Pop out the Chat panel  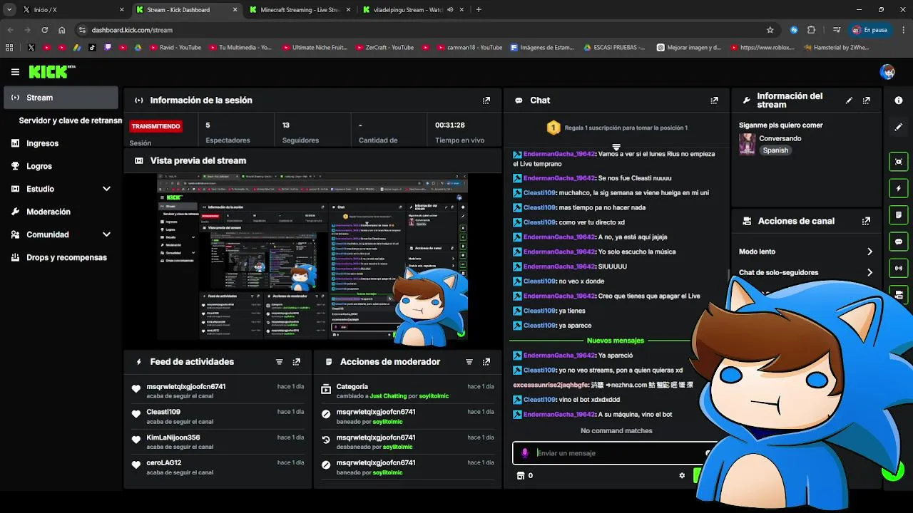coord(714,100)
